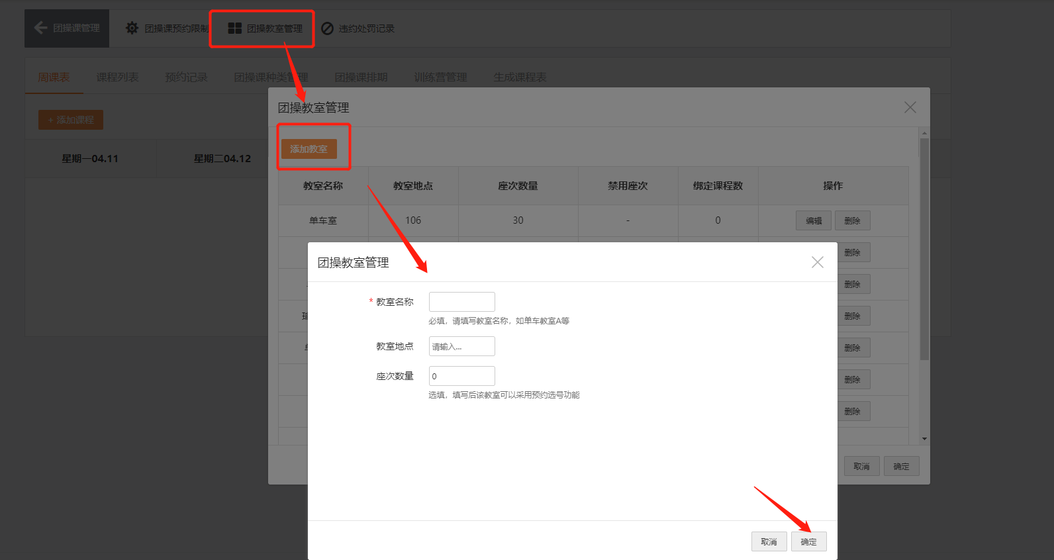Screen dimensions: 1054x560
Task: Open the ban icon for 违约处罚记录
Action: [x=327, y=28]
